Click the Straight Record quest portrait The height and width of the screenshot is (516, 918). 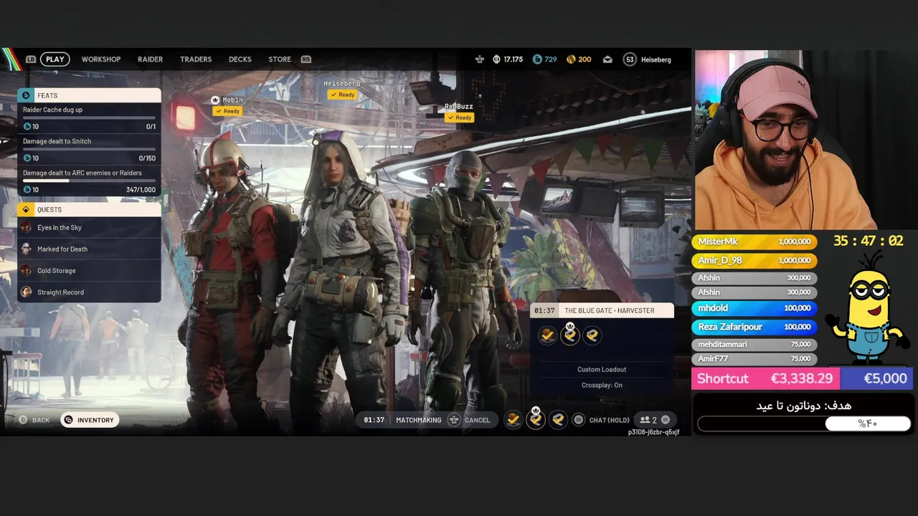click(26, 292)
